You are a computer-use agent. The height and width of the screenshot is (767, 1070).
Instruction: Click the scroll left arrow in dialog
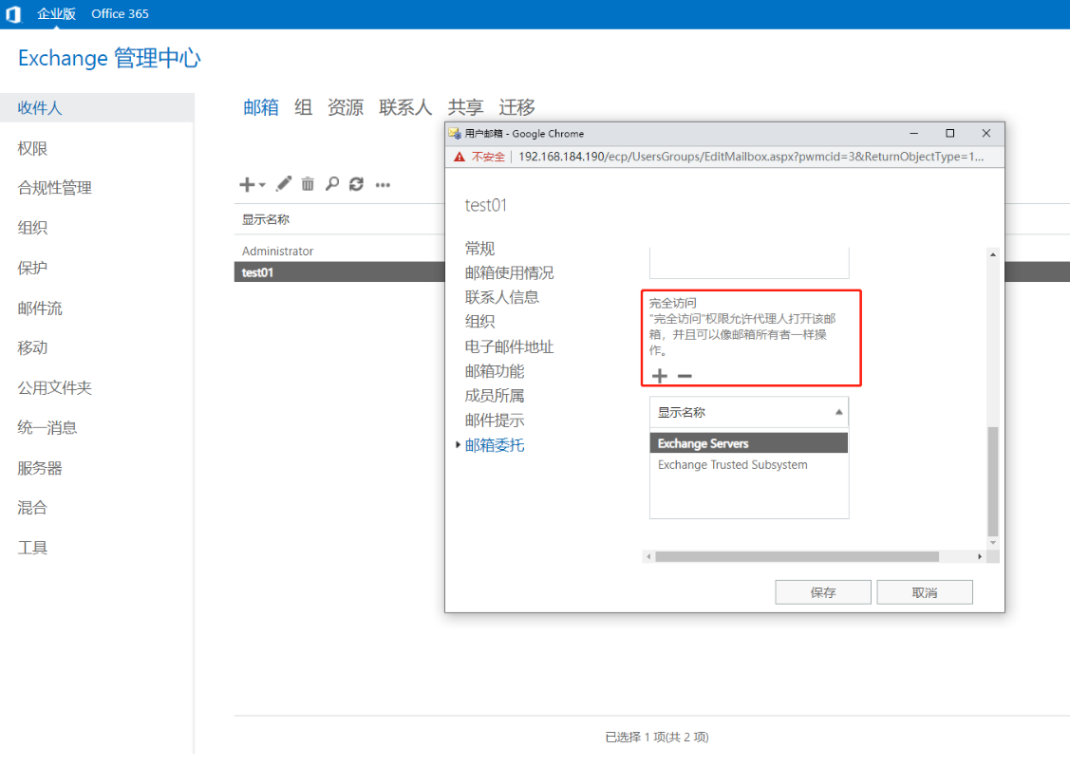(x=648, y=557)
